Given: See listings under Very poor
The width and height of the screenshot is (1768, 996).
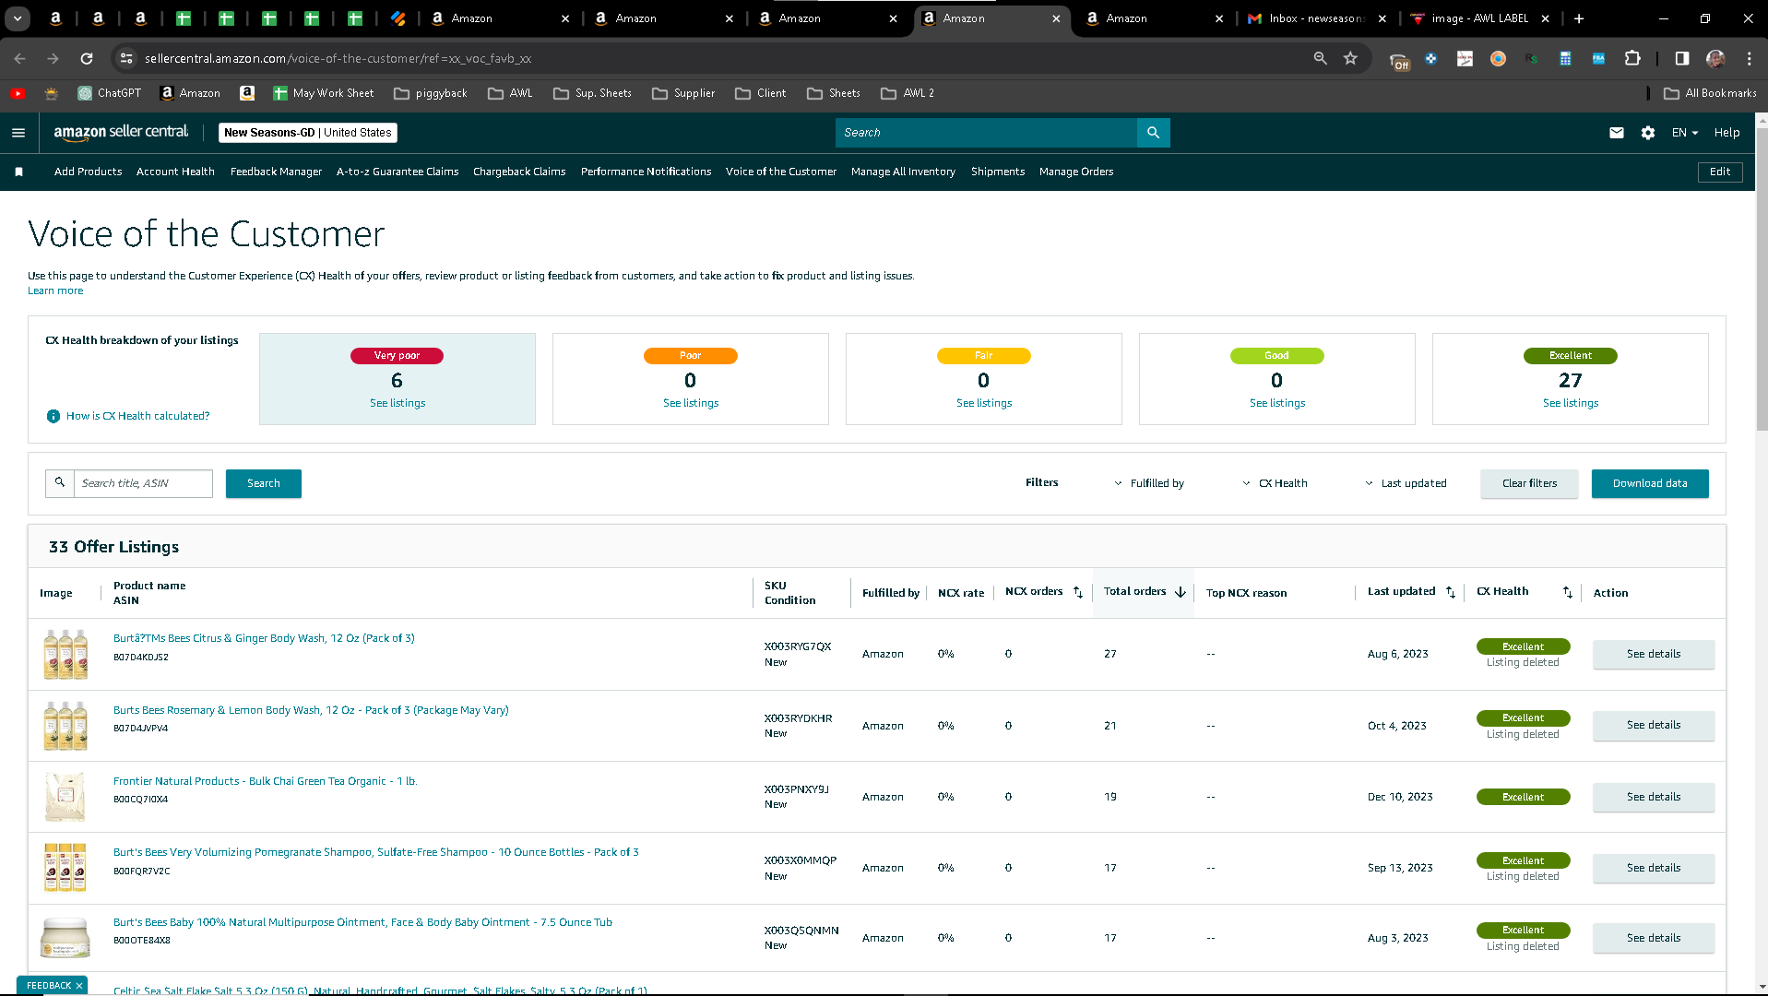Looking at the screenshot, I should click(398, 403).
